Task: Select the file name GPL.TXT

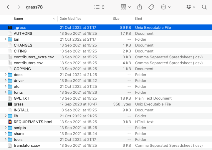Action: click(21, 98)
